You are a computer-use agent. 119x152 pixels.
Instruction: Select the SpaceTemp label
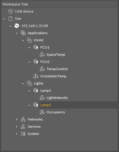coord(56,55)
